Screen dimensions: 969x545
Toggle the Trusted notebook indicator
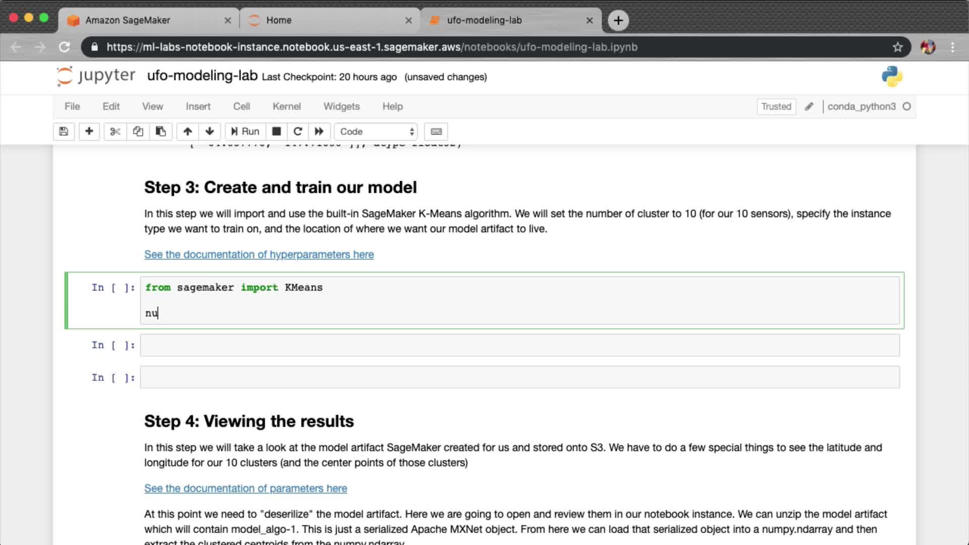coord(776,106)
